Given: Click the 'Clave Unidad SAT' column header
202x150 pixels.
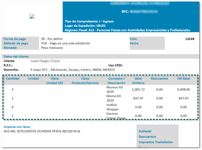Looking at the screenshot, I should [x=55, y=81].
